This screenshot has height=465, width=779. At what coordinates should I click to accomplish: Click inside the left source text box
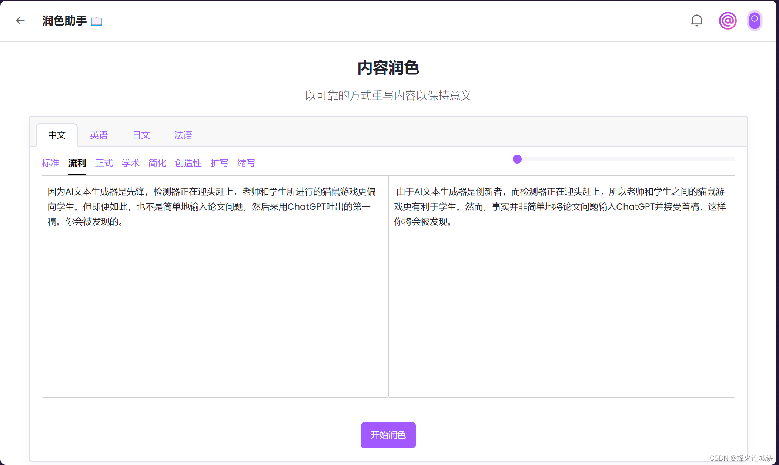pos(215,296)
